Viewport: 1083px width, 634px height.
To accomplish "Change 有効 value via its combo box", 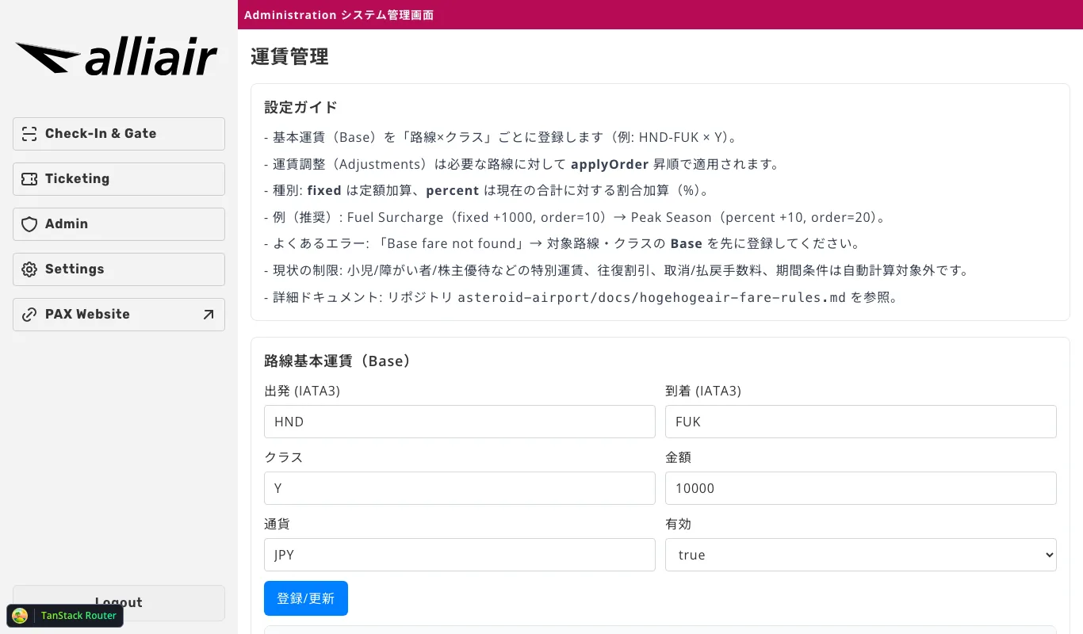I will click(x=860, y=555).
